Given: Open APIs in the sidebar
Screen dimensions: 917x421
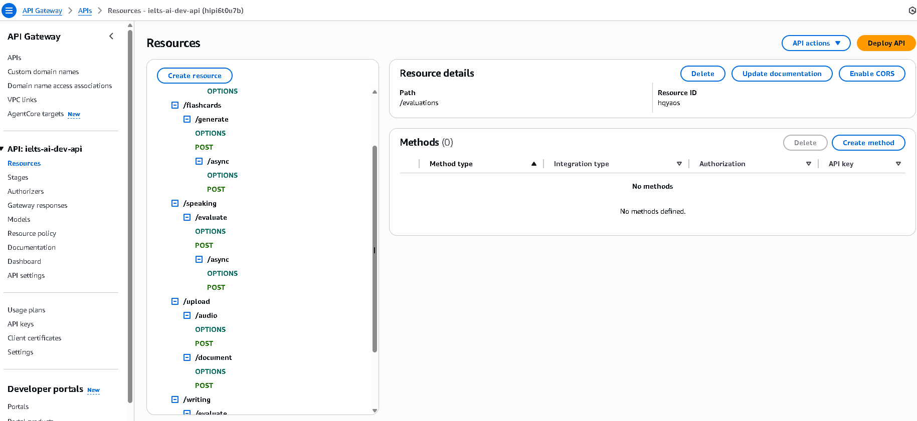Looking at the screenshot, I should pos(15,58).
